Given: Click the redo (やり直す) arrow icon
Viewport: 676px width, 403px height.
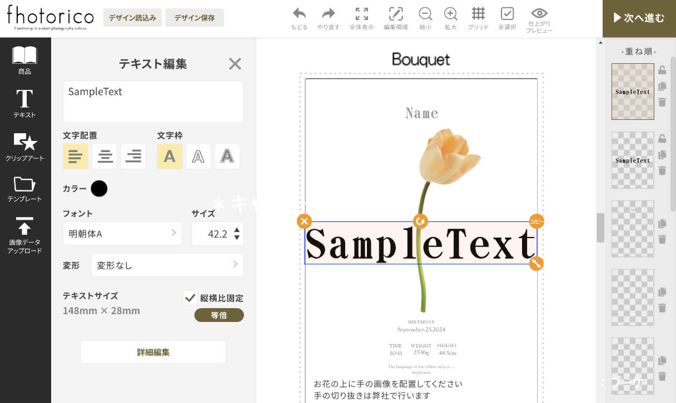Looking at the screenshot, I should point(329,14).
